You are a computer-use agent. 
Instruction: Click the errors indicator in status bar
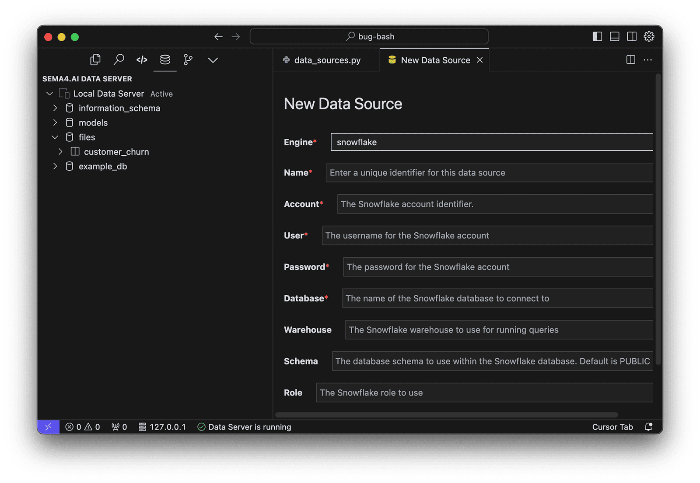74,427
